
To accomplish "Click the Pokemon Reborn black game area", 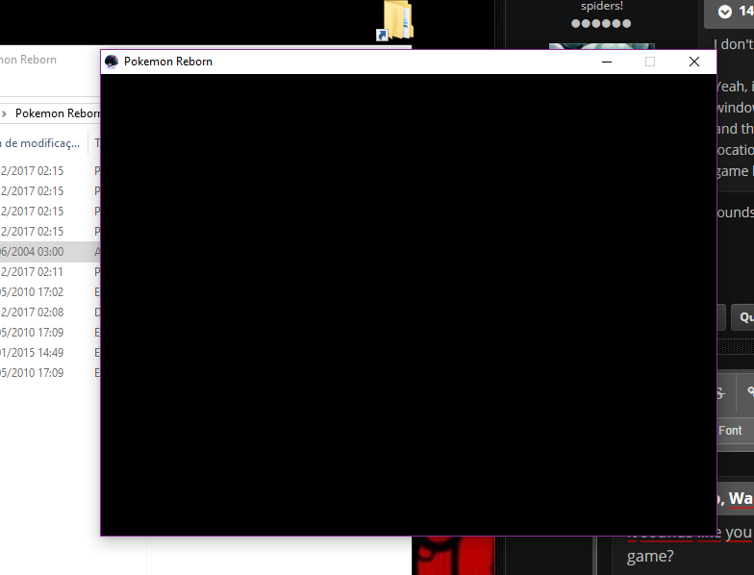I will 408,304.
